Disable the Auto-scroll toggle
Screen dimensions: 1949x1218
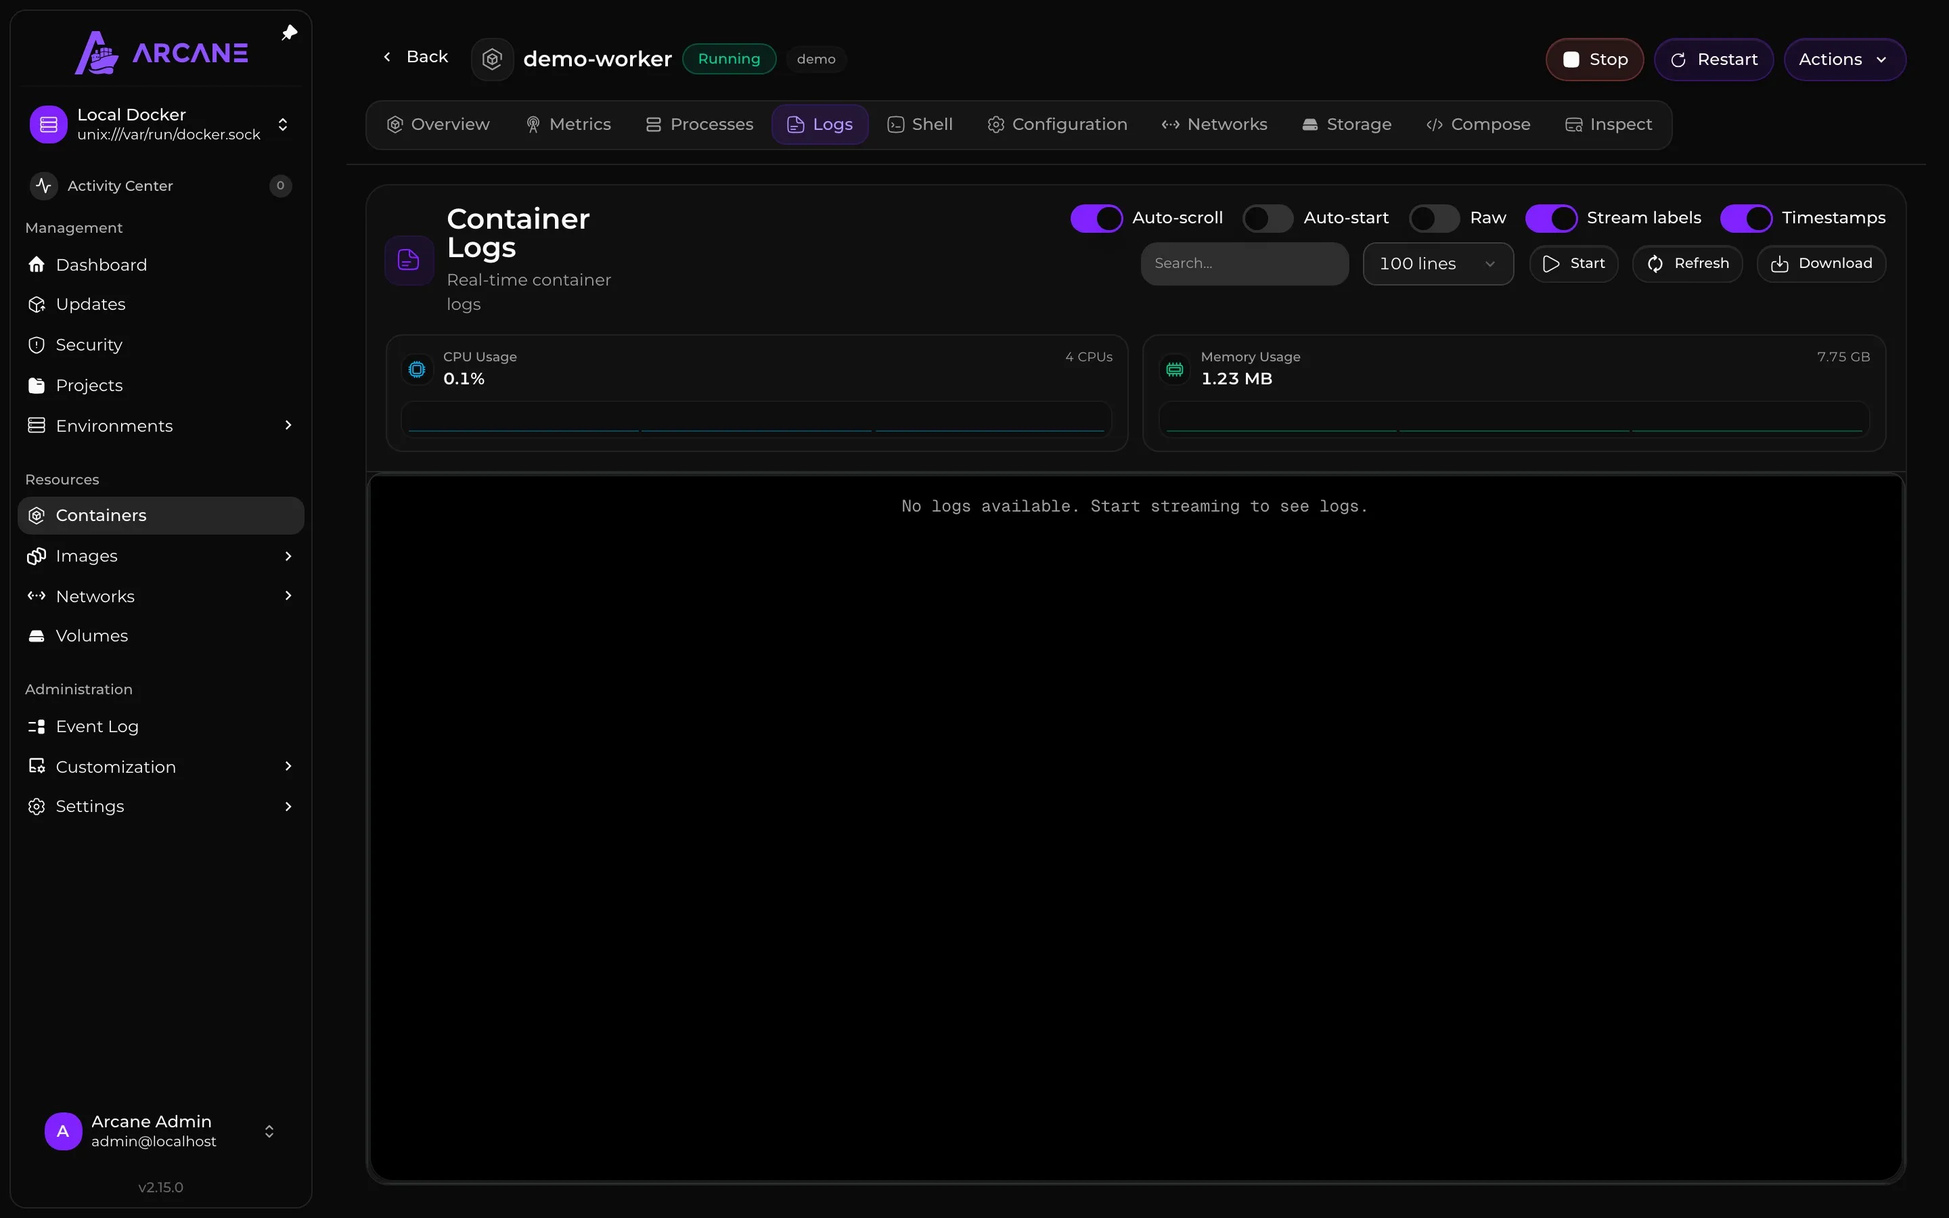tap(1096, 219)
